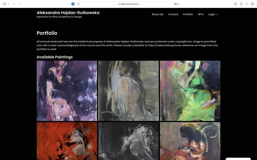The width and height of the screenshot is (257, 160).
Task: Click the aleksandra.pictures address field
Action: (128, 4)
